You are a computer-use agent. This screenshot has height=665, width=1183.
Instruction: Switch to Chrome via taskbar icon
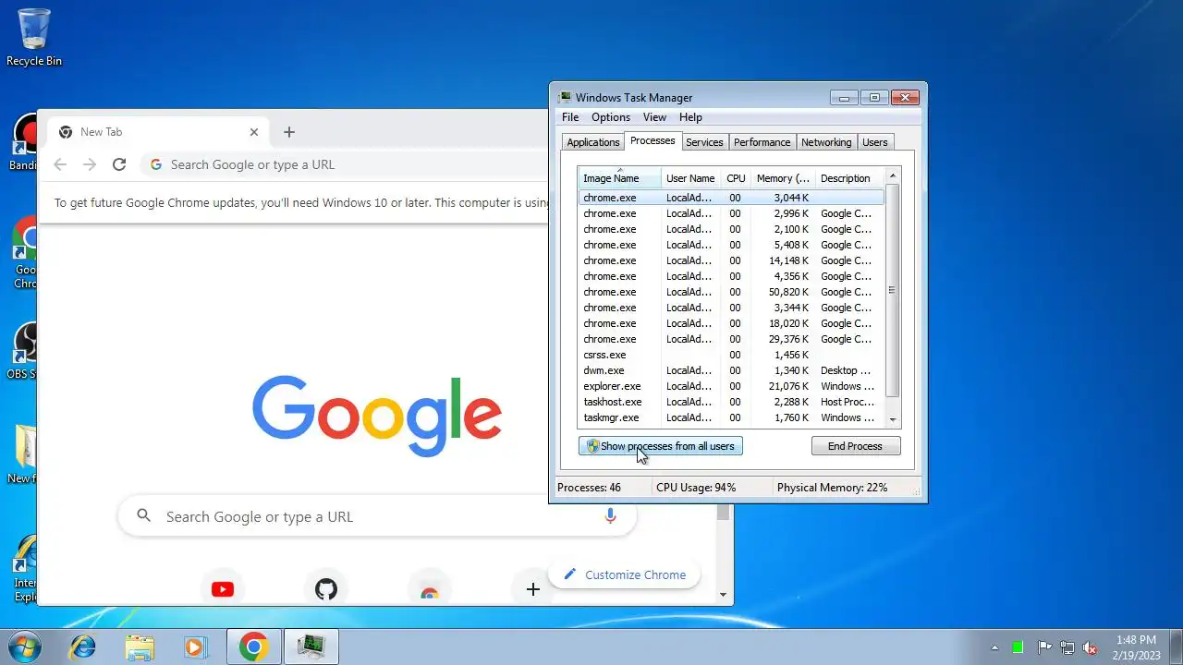254,647
